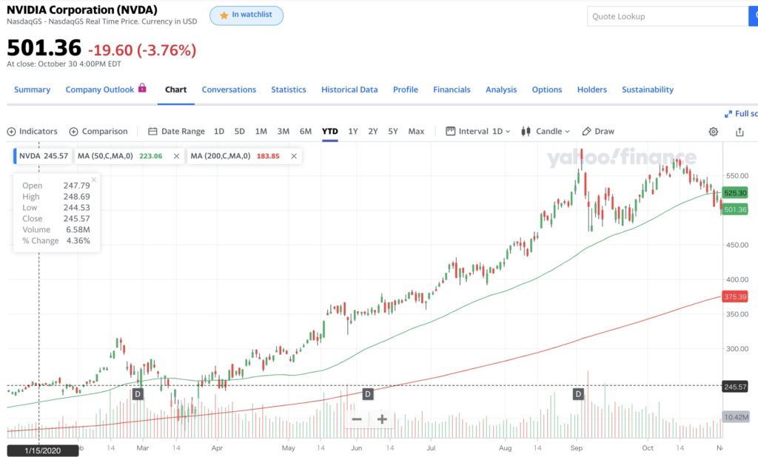
Task: Click the dividend marker near September
Action: [578, 394]
